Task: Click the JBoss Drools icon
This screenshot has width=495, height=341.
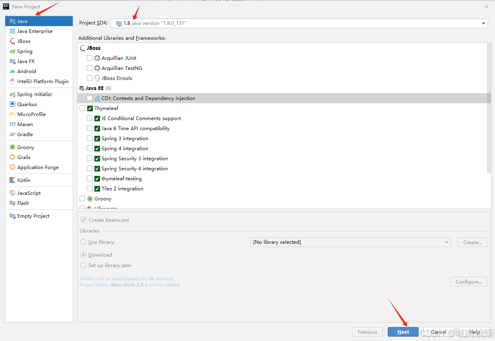Action: point(97,78)
